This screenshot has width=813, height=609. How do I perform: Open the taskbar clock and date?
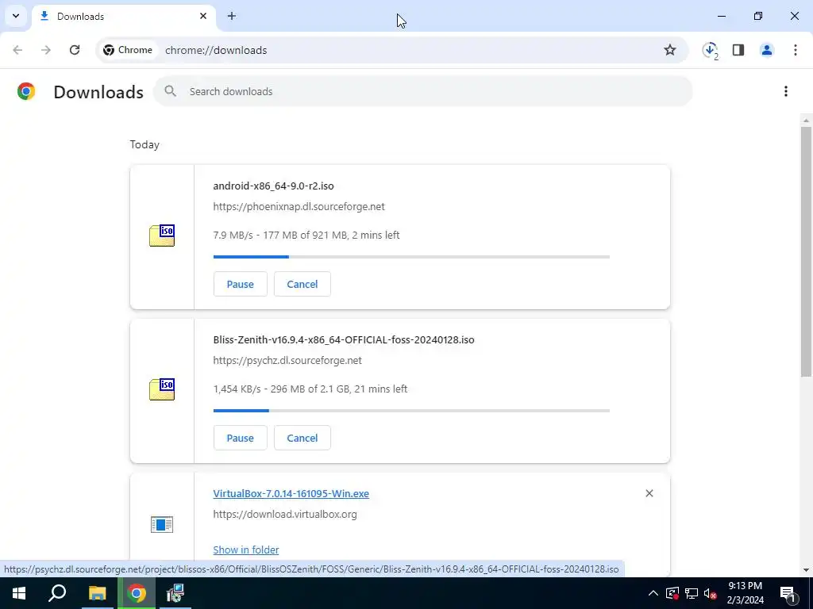coord(745,593)
